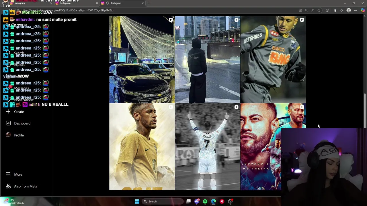Add this page to favorites with star icon

(319, 10)
